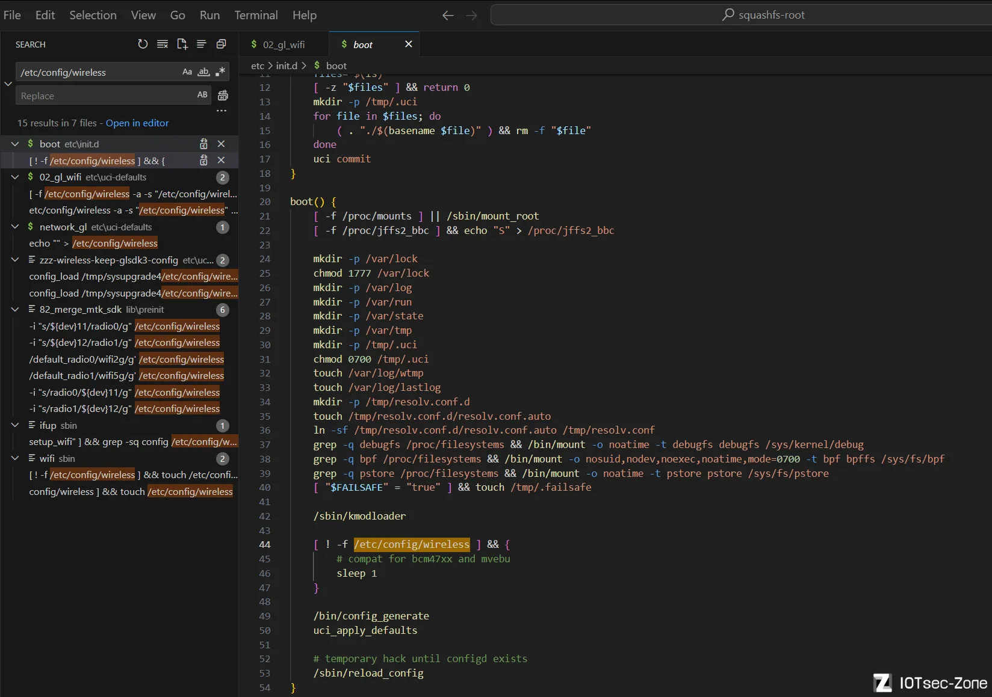Click the etc breadcrumb segment

click(258, 66)
